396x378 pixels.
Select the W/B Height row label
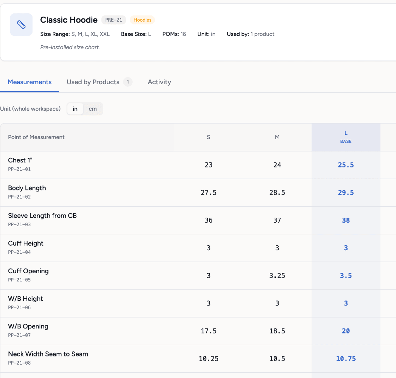[25, 299]
